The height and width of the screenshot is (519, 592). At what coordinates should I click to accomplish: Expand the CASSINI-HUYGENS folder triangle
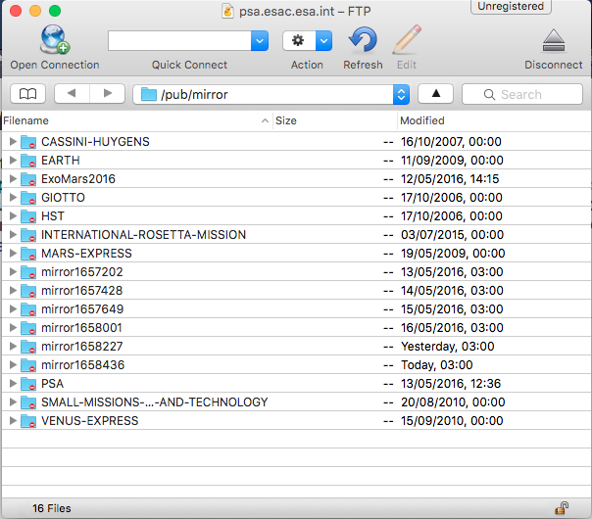(13, 141)
